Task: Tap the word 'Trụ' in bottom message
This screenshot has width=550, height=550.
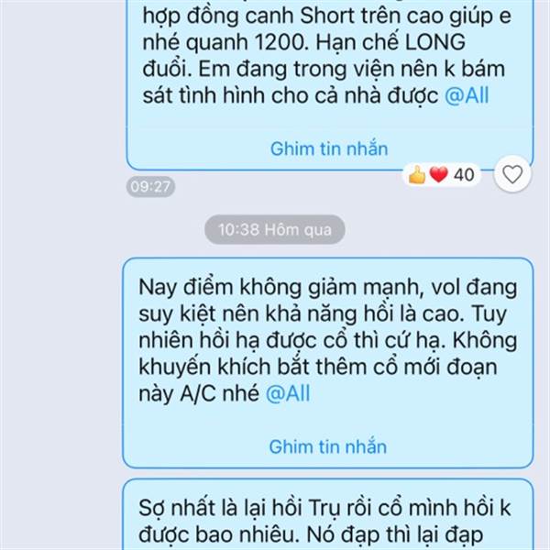Action: point(324,508)
